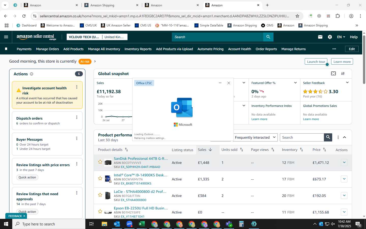Open Calculator from the taskbar
This screenshot has width=366, height=229.
tap(241, 224)
